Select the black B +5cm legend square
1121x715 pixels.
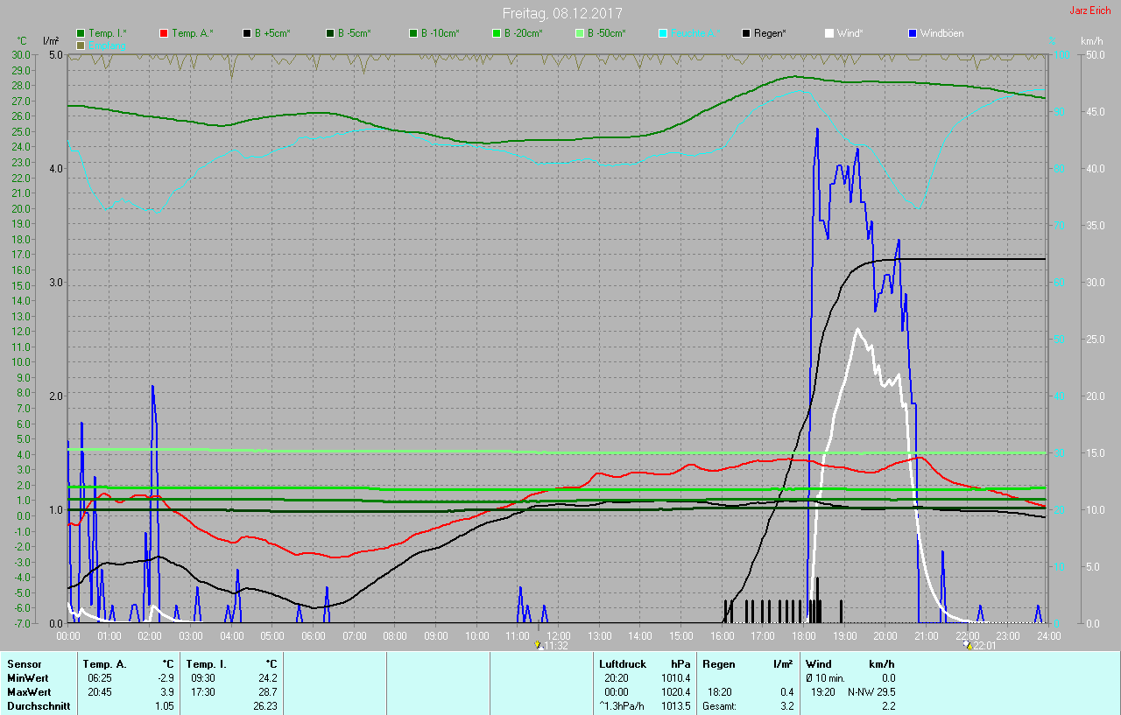click(247, 33)
